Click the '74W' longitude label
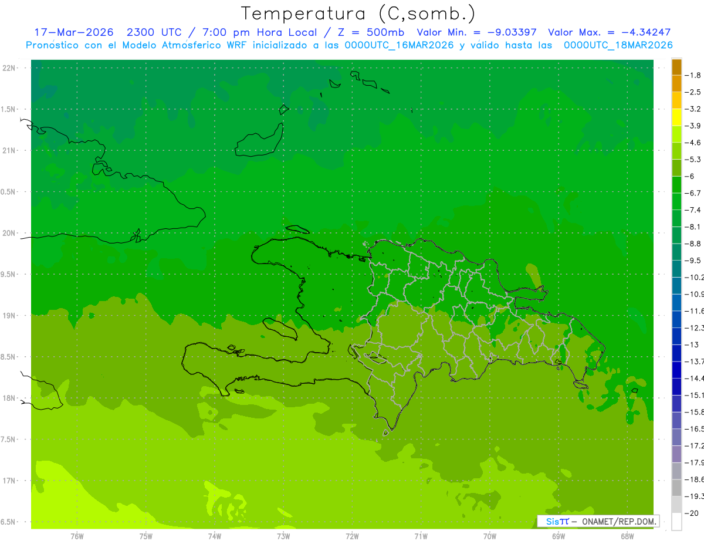Image resolution: width=704 pixels, height=544 pixels. 215,536
